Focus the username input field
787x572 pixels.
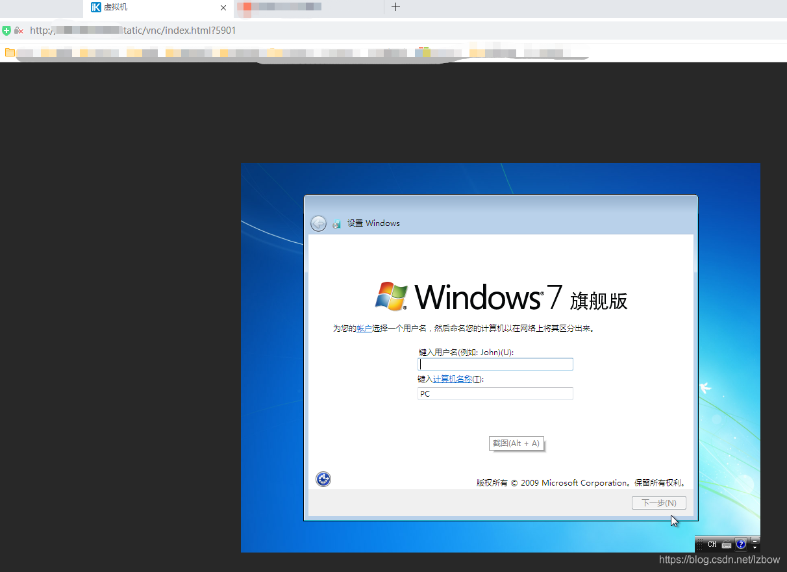(x=495, y=364)
